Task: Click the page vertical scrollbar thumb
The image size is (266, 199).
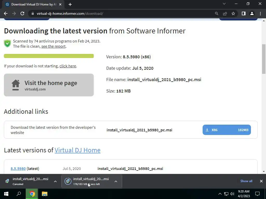Action: 264,59
